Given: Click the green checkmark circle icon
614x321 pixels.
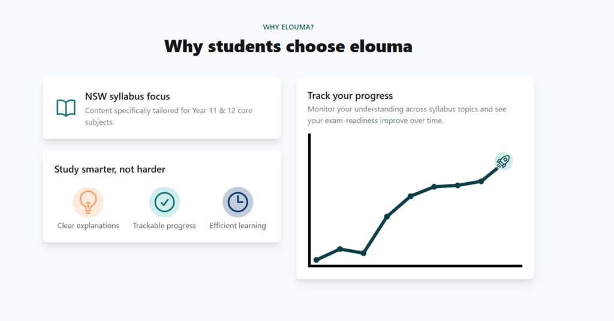Looking at the screenshot, I should [164, 202].
